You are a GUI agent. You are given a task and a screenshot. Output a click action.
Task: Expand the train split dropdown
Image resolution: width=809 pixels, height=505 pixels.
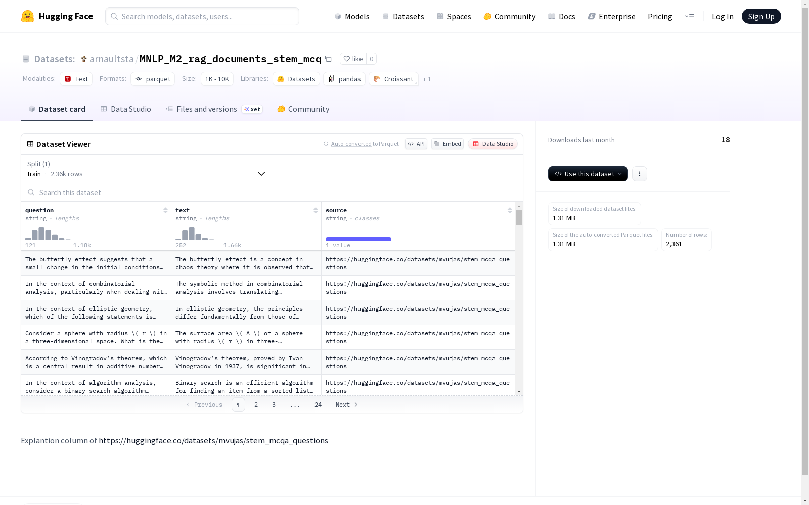point(146,169)
